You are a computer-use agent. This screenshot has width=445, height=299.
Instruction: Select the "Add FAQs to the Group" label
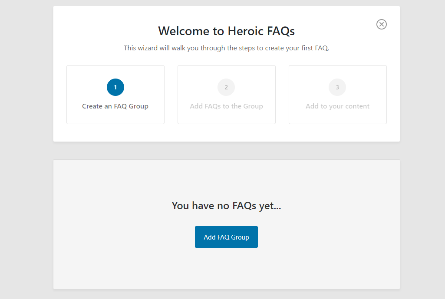[x=226, y=106]
